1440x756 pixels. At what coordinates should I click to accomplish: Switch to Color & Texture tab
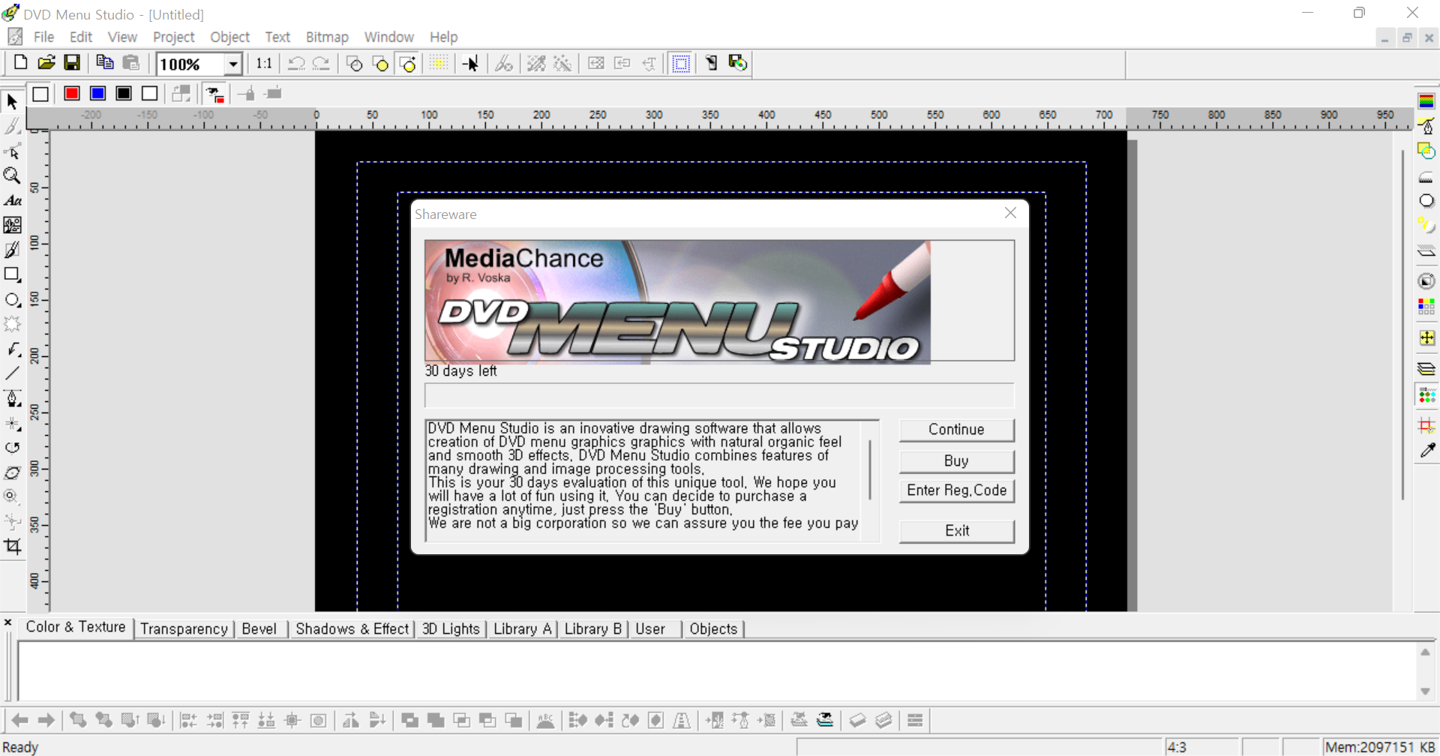[76, 627]
